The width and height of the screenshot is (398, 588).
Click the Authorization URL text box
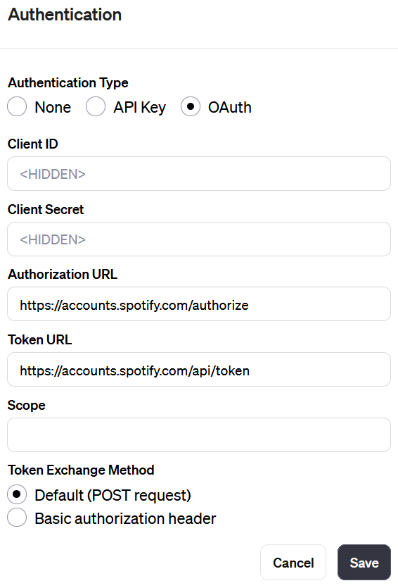[x=199, y=304]
